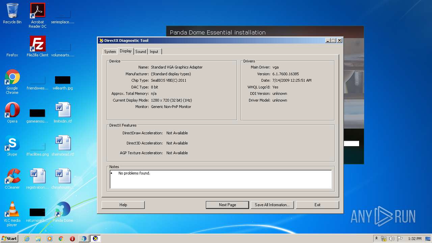Open the Panda Dome desktop shortcut

pos(63,212)
